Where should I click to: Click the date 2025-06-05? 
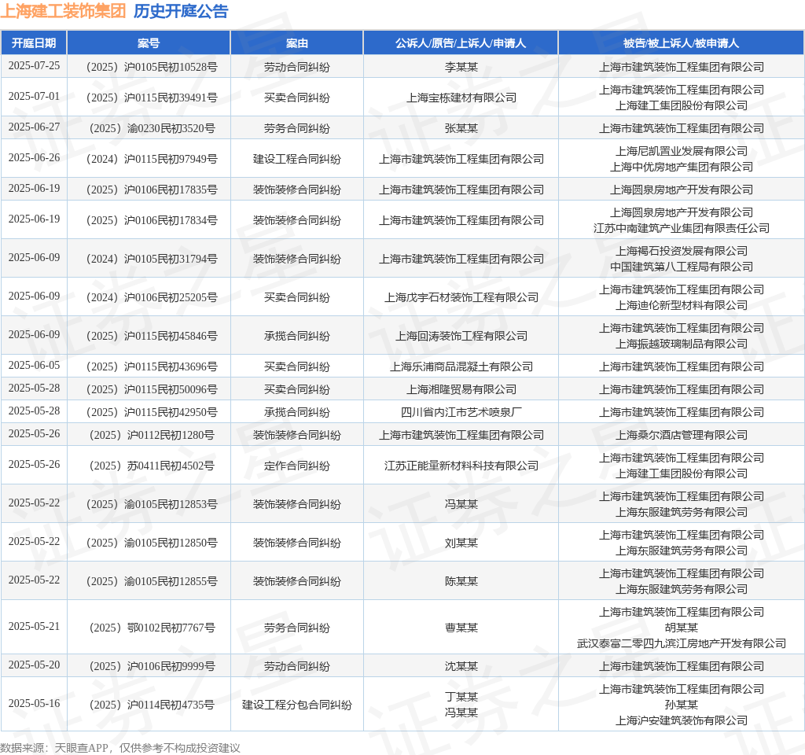point(34,366)
